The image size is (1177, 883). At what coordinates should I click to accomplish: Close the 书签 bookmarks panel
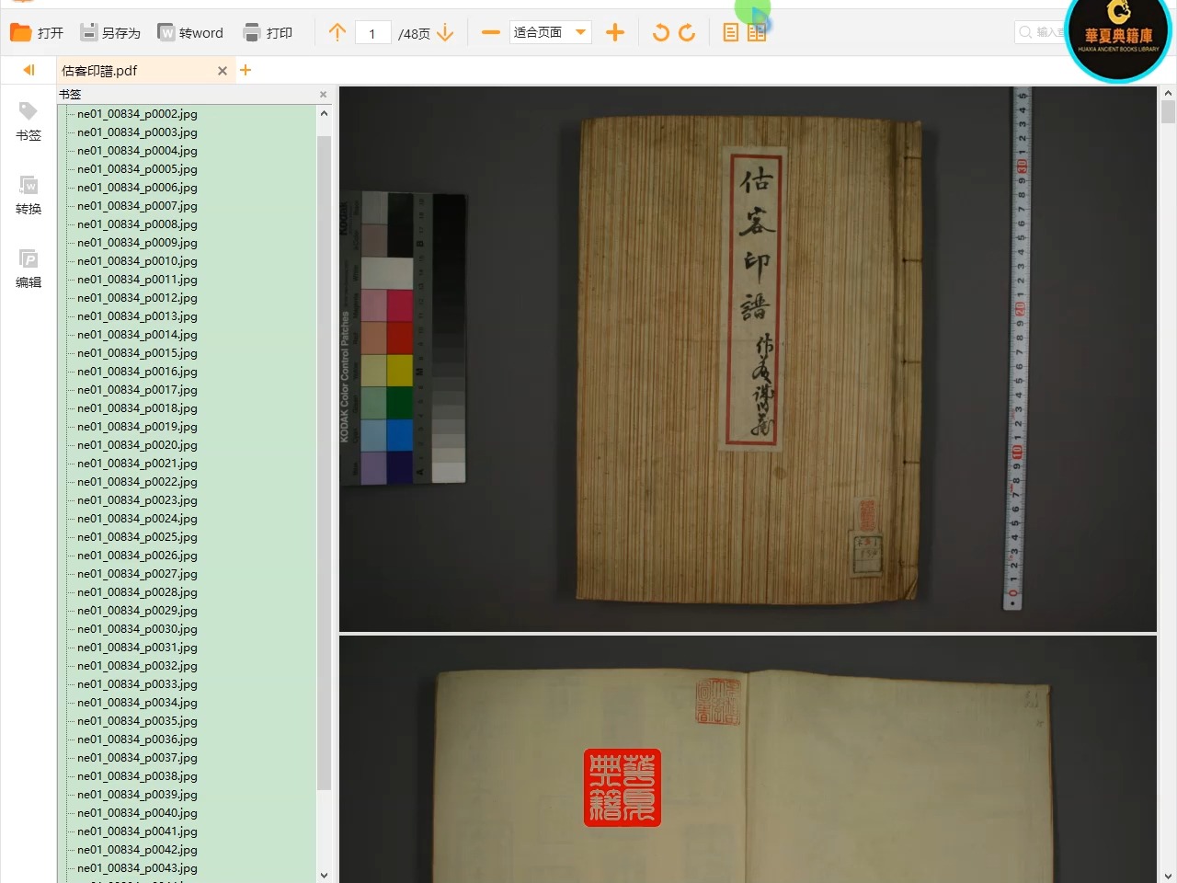click(323, 94)
